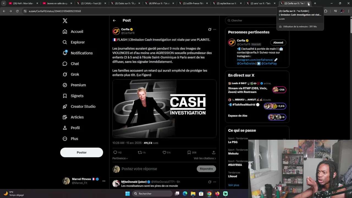Open account menu next to Marvel fitness
352x198 pixels.
[104, 181]
